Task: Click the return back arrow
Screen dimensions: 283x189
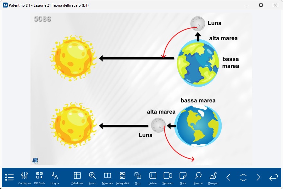Action: [x=274, y=177]
